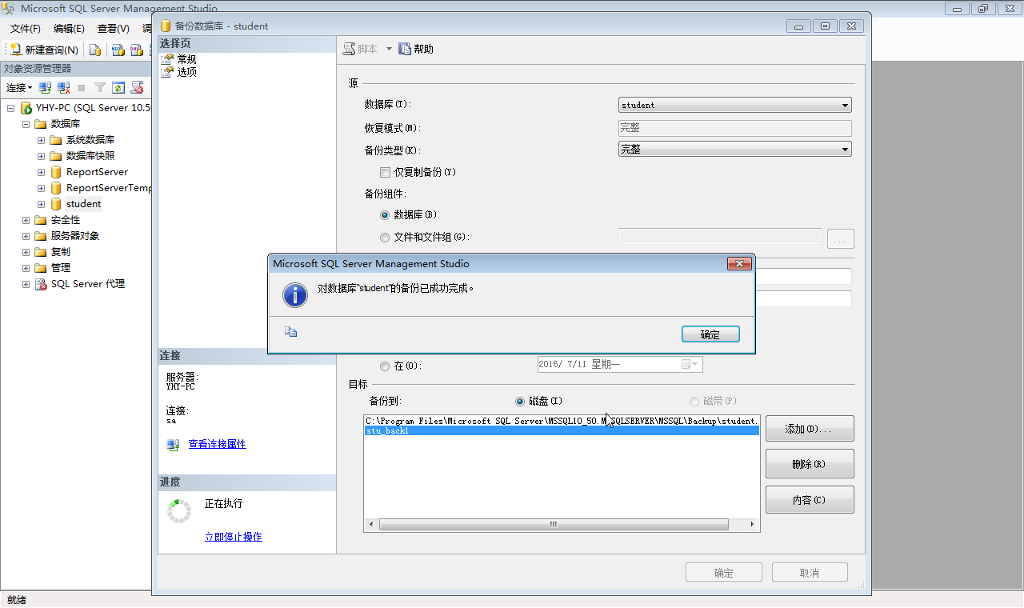Click the YHY-PC server node icon

[26, 108]
